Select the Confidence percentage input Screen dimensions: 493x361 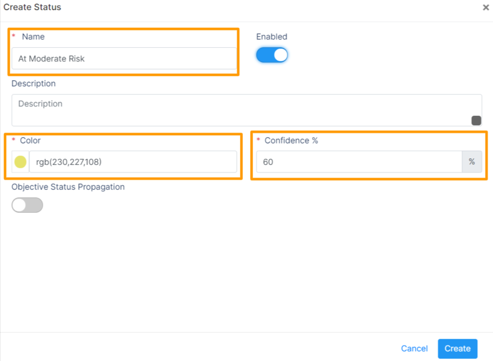point(359,162)
